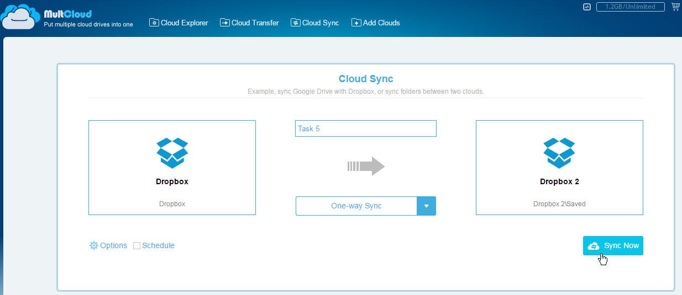Viewport: 682px width, 295px height.
Task: Click the 'Dropbox' path text under source
Action: pyautogui.click(x=172, y=203)
